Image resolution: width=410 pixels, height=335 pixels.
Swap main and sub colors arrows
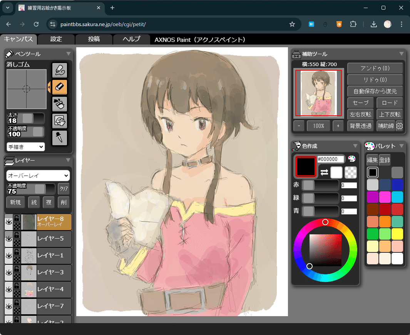coord(324,172)
